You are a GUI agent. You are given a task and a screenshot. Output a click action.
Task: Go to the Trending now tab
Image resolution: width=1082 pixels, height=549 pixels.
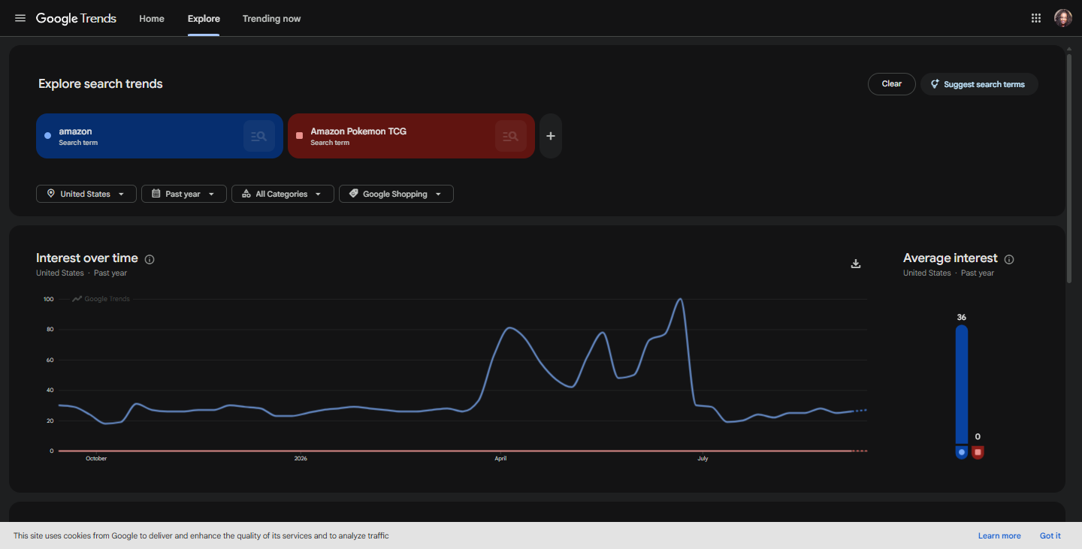271,19
